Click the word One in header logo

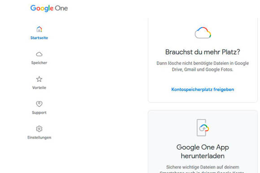point(61,8)
